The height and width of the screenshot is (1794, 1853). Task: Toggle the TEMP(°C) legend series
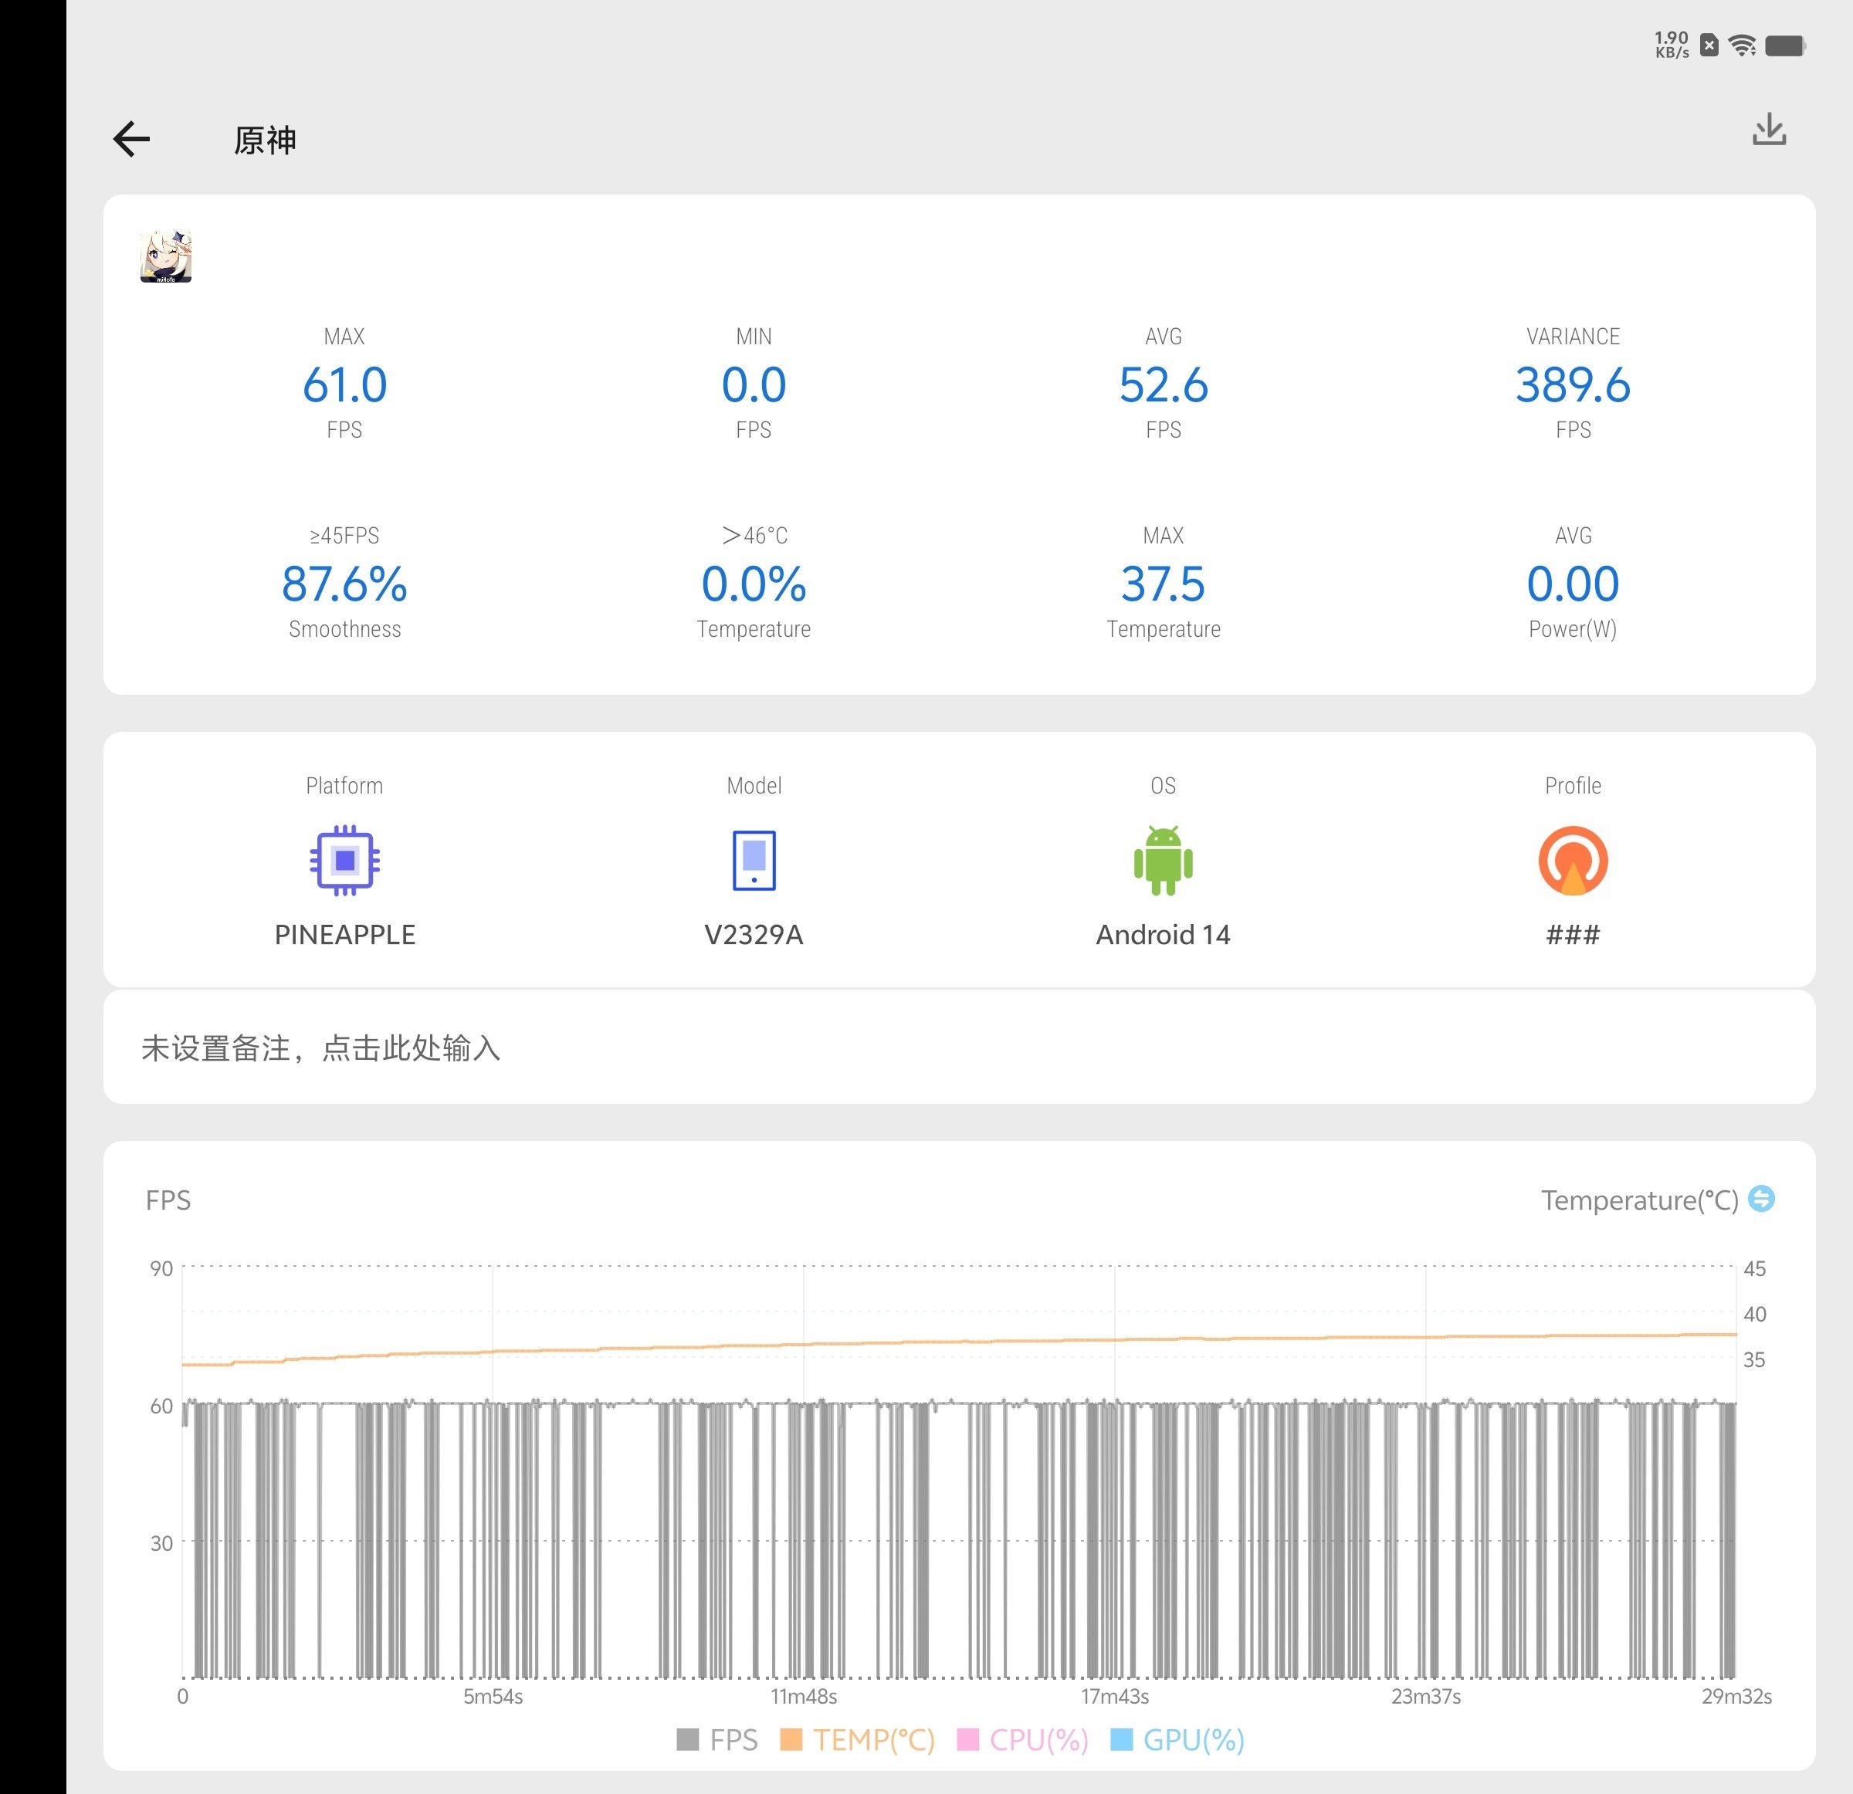(858, 1740)
